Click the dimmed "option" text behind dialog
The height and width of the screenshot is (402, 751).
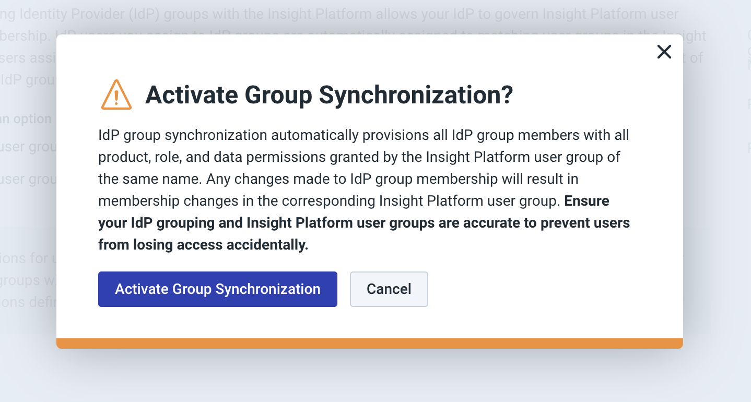tap(32, 119)
